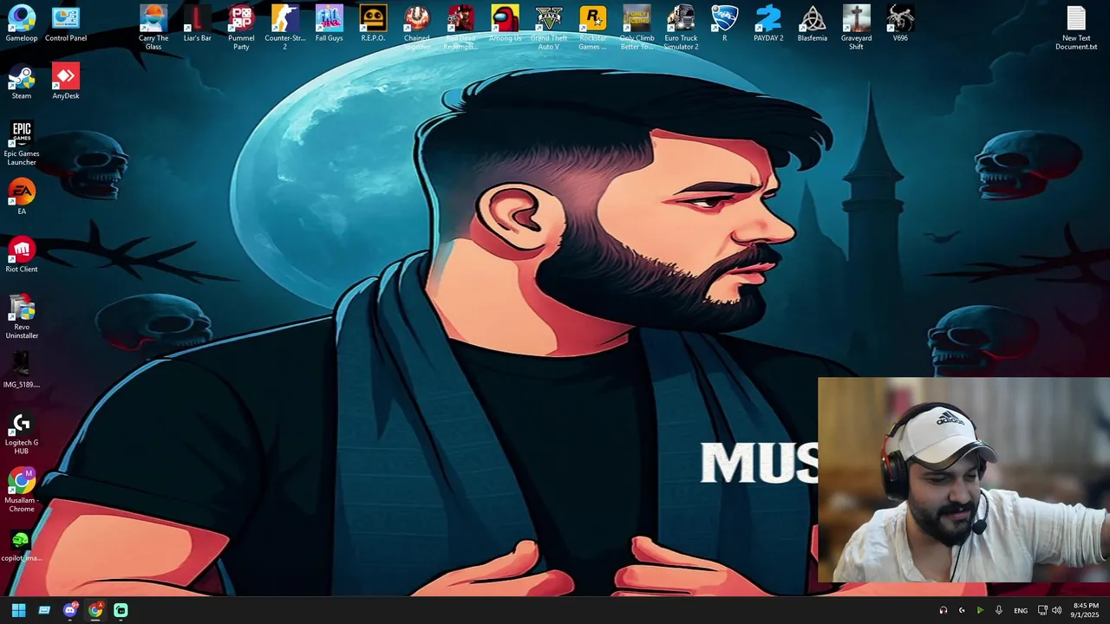Select the Steam desktop shortcut
1110x624 pixels.
coord(22,81)
